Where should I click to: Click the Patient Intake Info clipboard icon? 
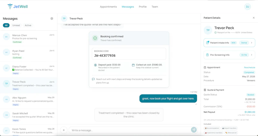pos(207,43)
